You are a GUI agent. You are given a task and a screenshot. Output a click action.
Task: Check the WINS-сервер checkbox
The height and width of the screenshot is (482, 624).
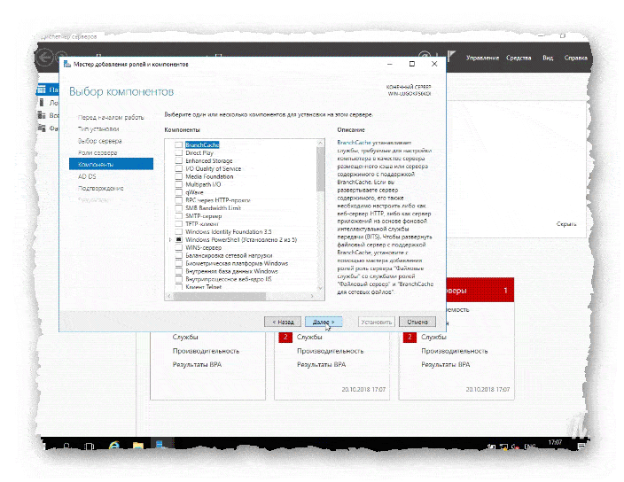tap(179, 247)
